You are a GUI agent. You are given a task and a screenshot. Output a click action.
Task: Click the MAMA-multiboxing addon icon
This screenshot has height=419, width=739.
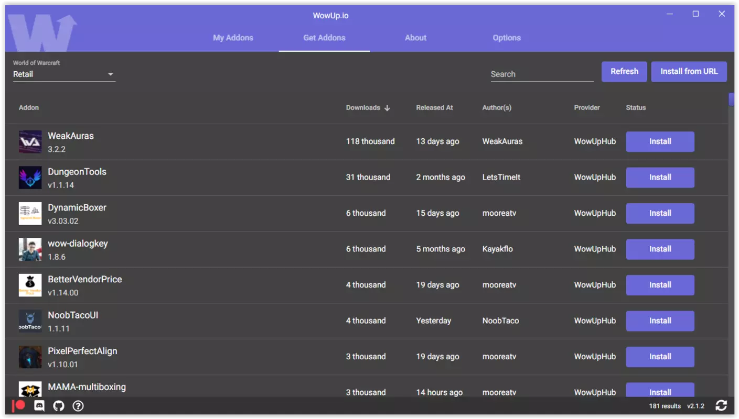(x=30, y=389)
